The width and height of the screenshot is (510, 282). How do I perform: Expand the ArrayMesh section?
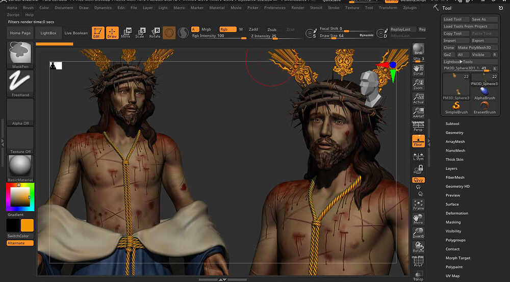(455, 141)
